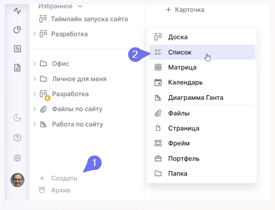The image size is (275, 210).
Task: Open settings gear icon in sidebar
Action: tap(17, 158)
